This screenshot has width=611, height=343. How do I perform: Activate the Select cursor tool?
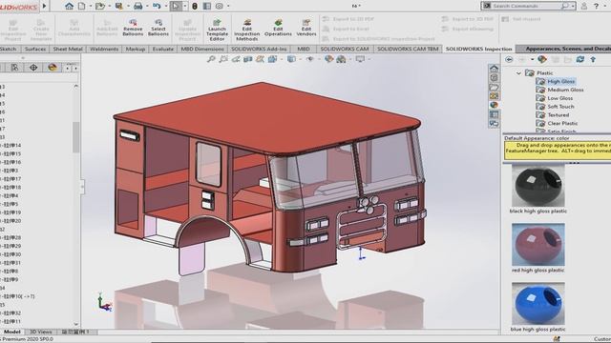click(176, 6)
